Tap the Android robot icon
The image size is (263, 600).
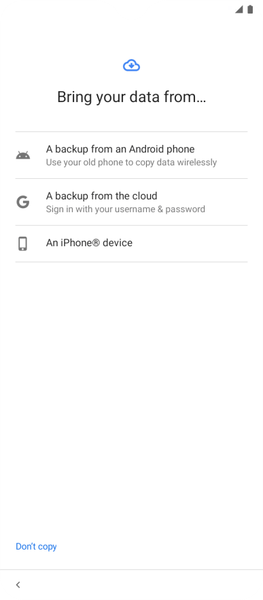point(23,155)
